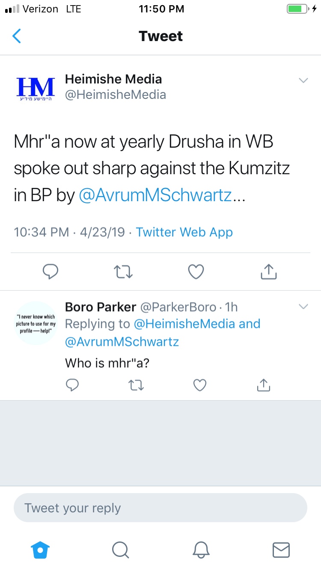Expand options chevron on Boro Parker reply

coord(303,306)
